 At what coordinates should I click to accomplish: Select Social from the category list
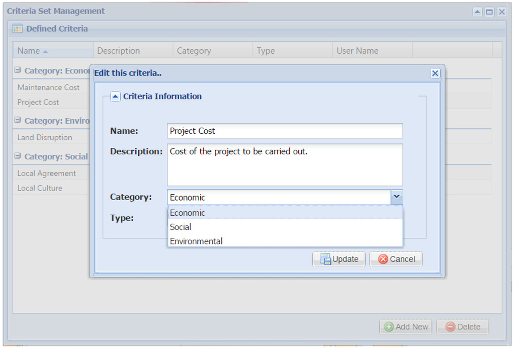pos(181,227)
